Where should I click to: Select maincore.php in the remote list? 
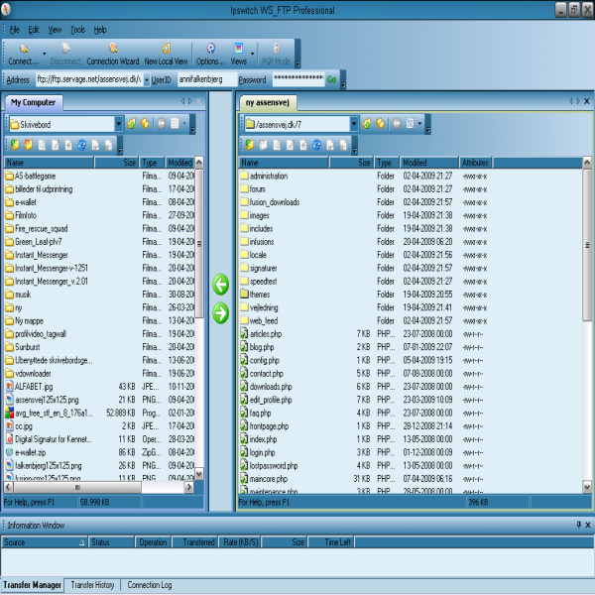click(269, 479)
